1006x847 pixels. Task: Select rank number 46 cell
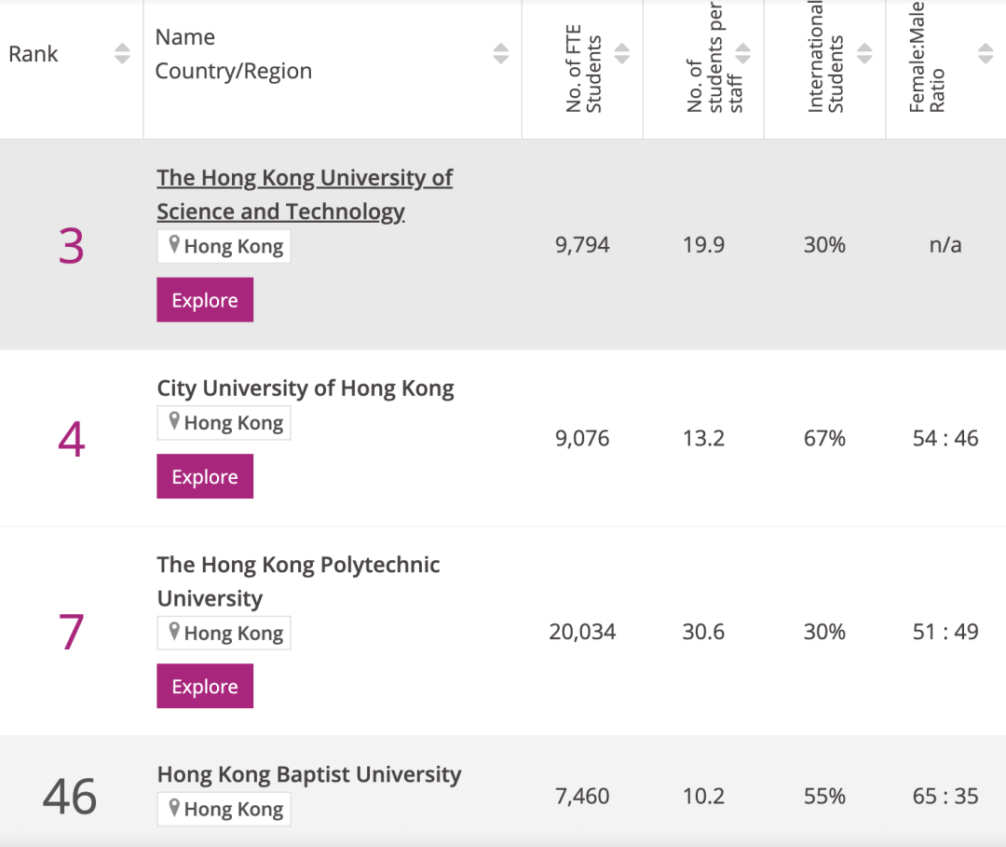pyautogui.click(x=70, y=797)
